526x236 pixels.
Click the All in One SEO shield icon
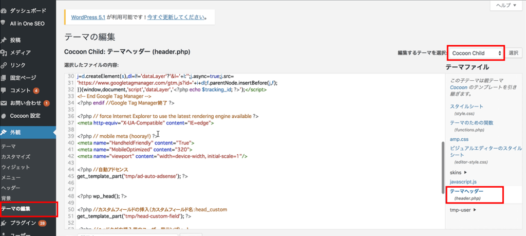click(x=4, y=23)
